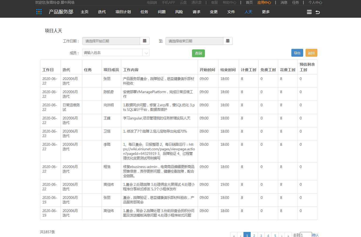This screenshot has height=237, width=361.
Task: Open the hamburger menu icon in the header
Action: tap(309, 12)
